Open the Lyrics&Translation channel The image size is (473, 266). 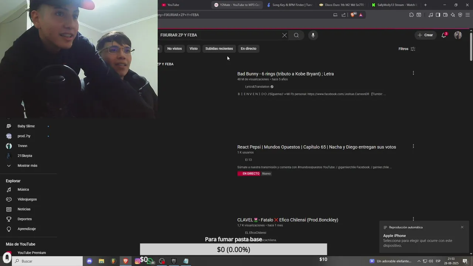pos(257,87)
